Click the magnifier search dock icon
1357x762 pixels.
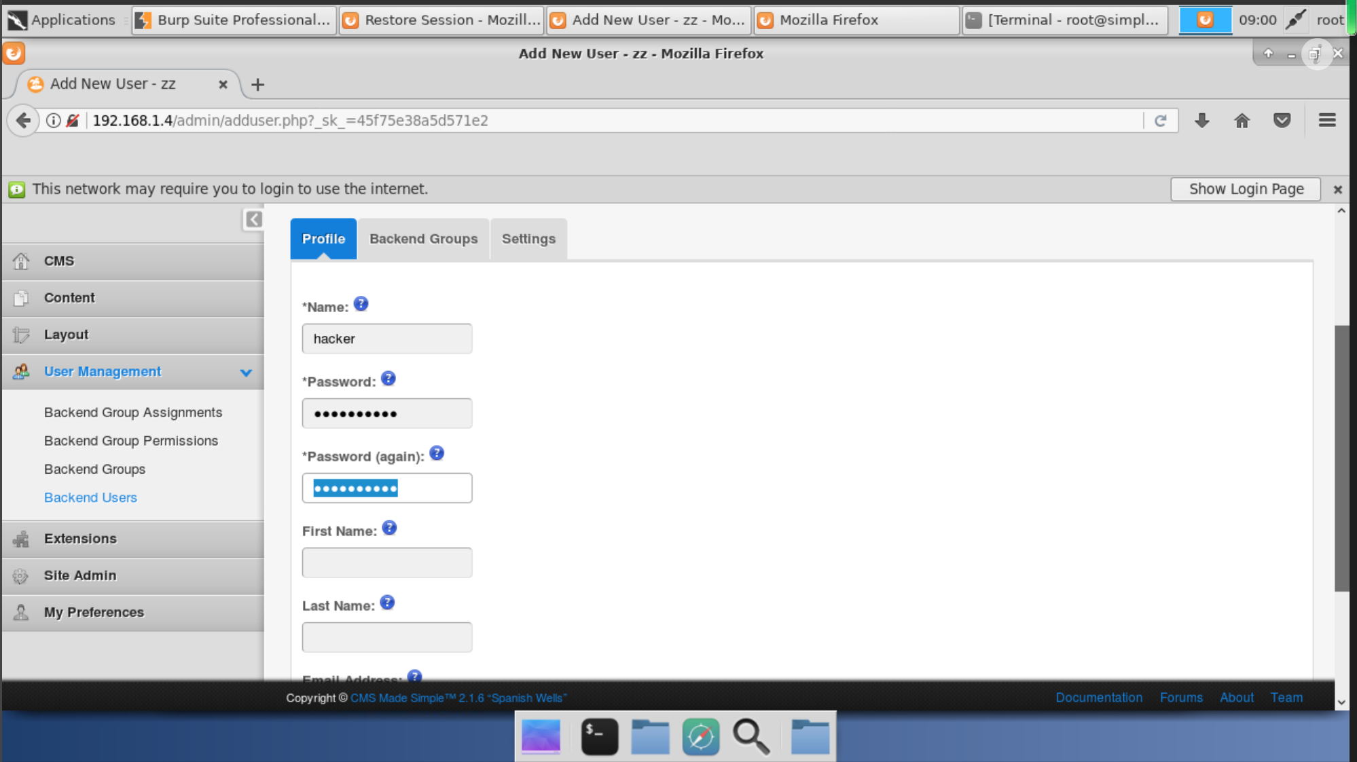[751, 736]
